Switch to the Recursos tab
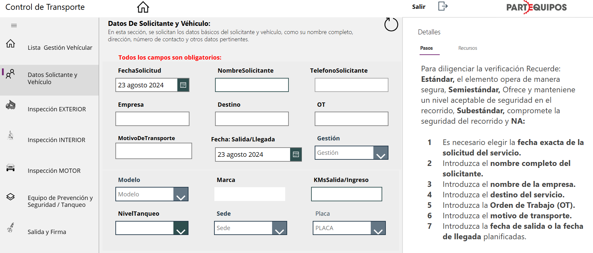The height and width of the screenshot is (253, 593). pos(467,48)
